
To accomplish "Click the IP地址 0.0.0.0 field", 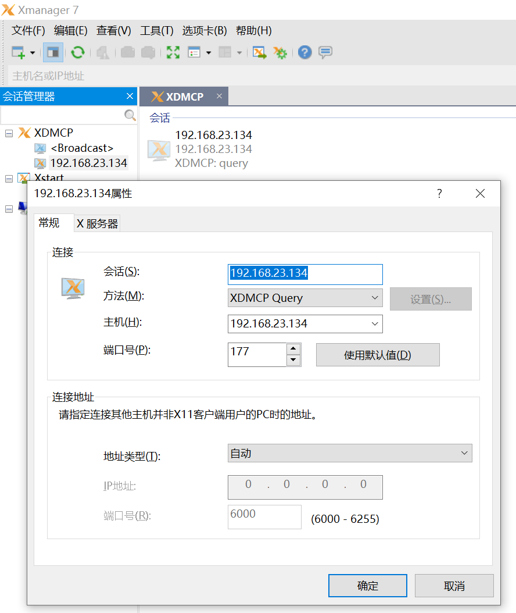I will pos(305,487).
